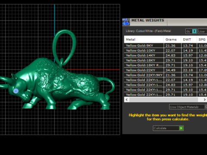Click 21.36 grams in Yellow Gold:9KY row
The image size is (207, 155).
pos(170,46)
